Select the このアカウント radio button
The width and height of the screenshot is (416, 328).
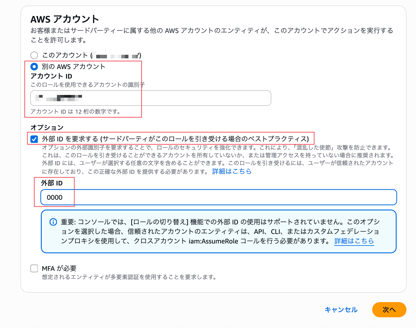pyautogui.click(x=34, y=55)
